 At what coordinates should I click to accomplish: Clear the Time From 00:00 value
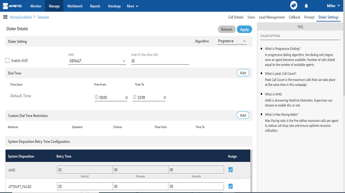(x=126, y=98)
